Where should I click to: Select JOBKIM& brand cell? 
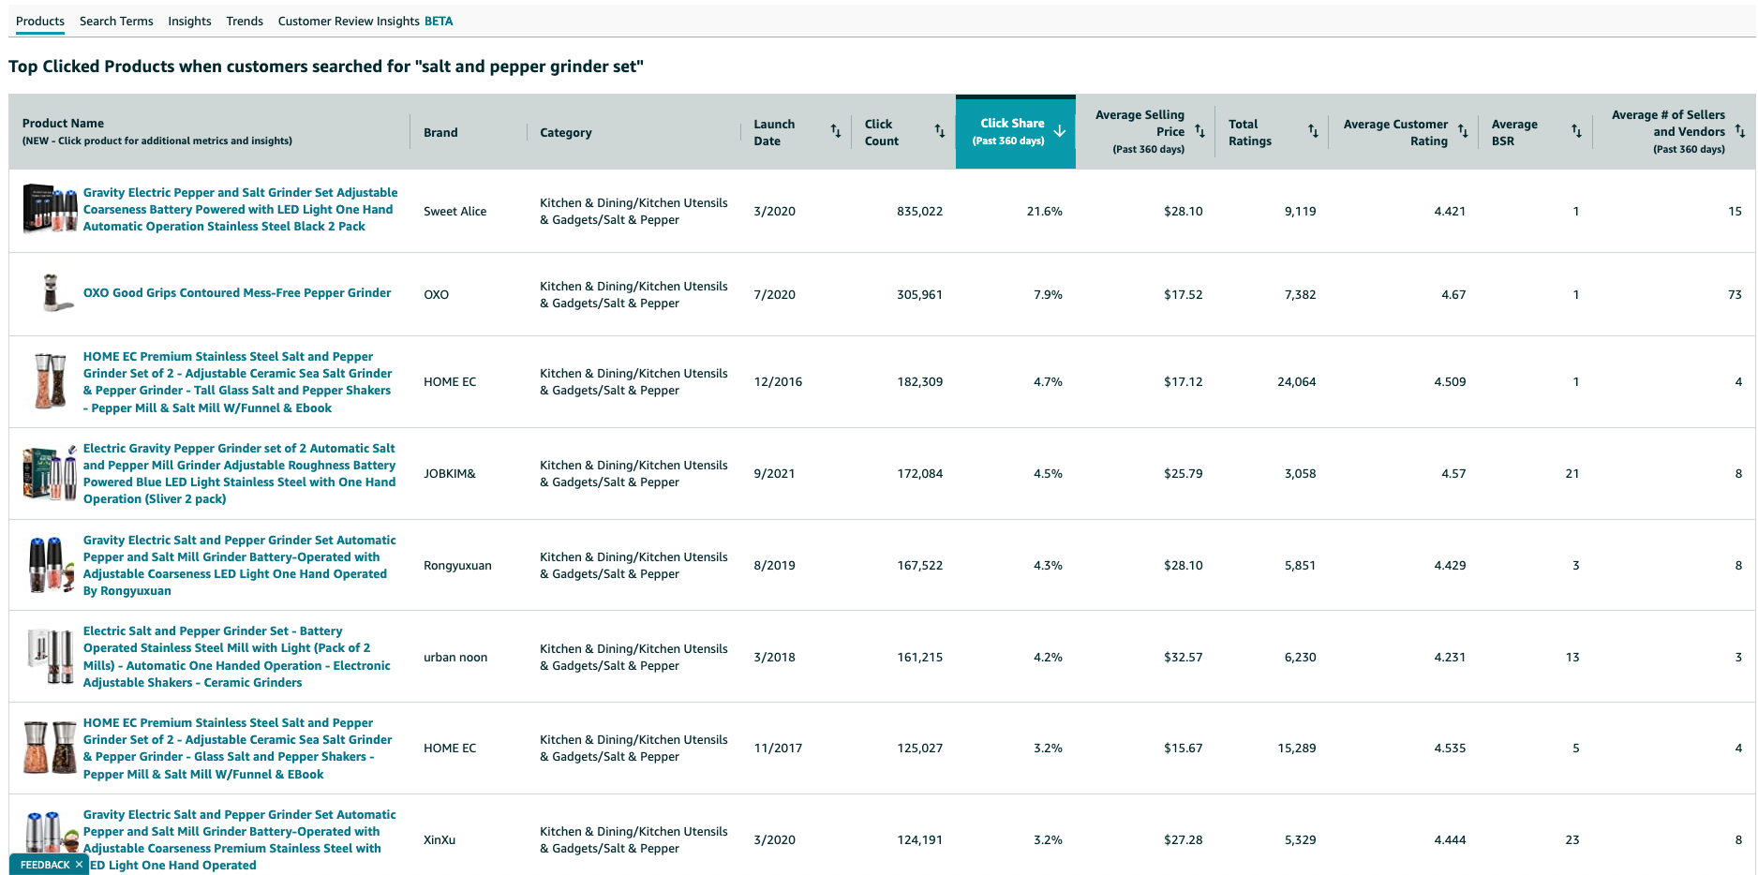click(x=450, y=473)
